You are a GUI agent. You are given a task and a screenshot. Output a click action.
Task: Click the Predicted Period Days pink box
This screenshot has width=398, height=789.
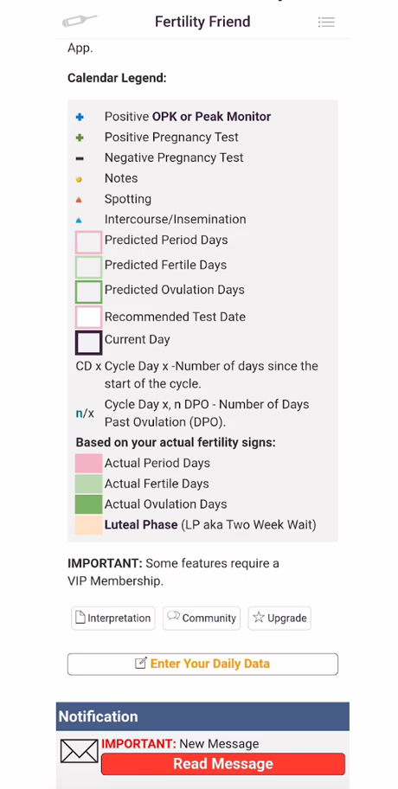(88, 242)
